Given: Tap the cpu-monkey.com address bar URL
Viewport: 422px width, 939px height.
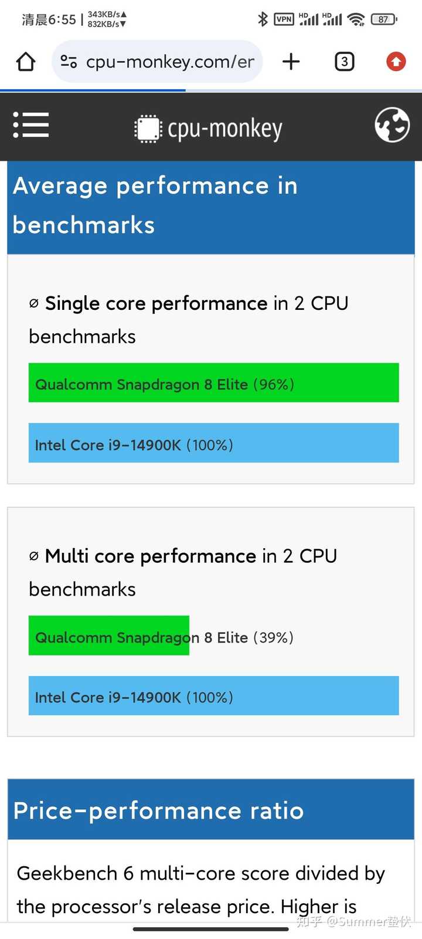Looking at the screenshot, I should 170,62.
